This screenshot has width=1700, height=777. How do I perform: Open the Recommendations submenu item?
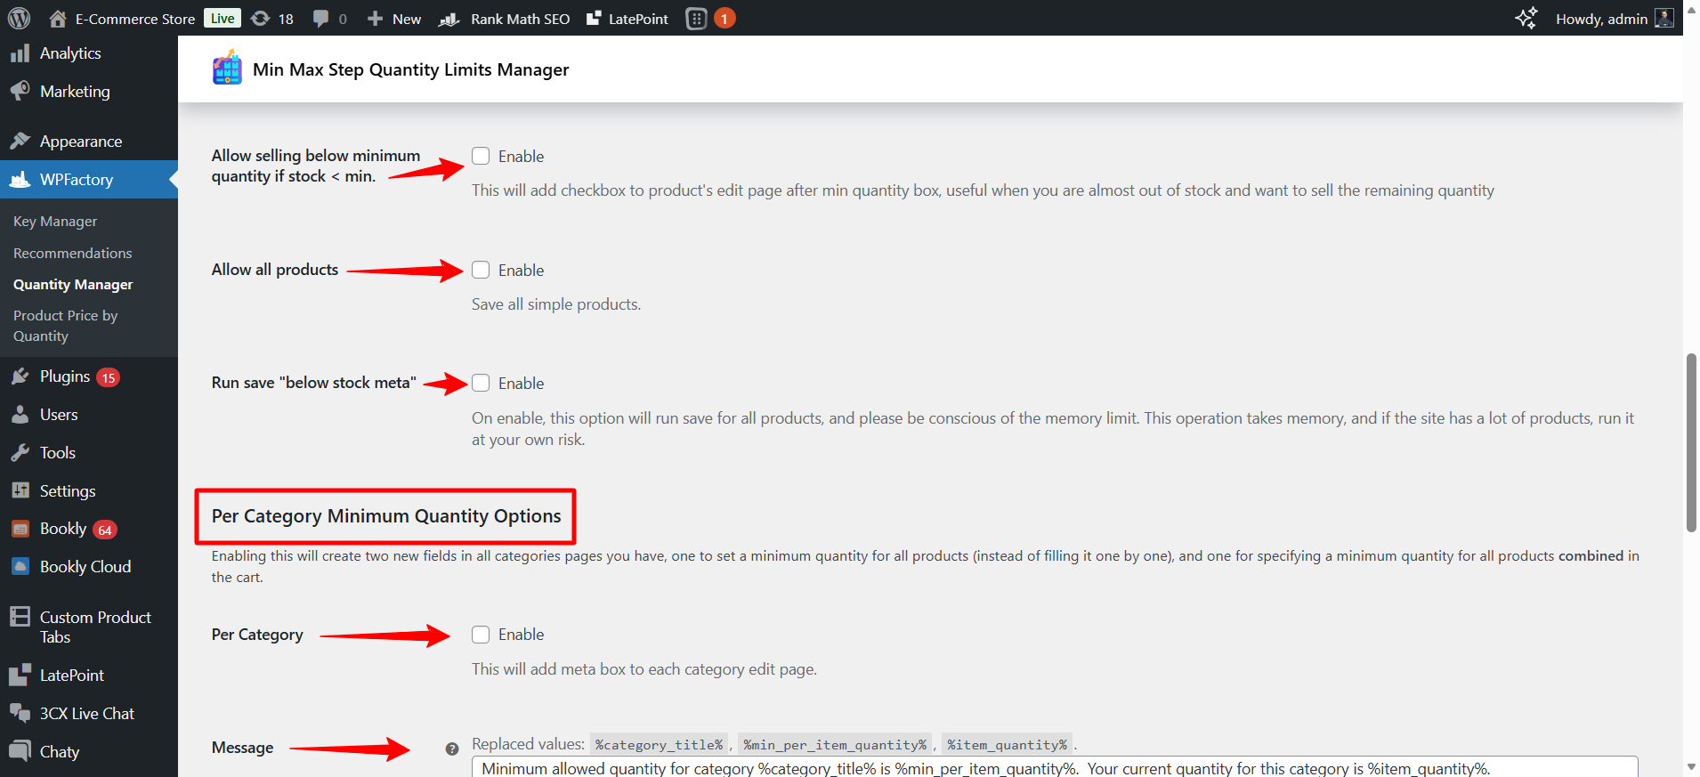73,253
